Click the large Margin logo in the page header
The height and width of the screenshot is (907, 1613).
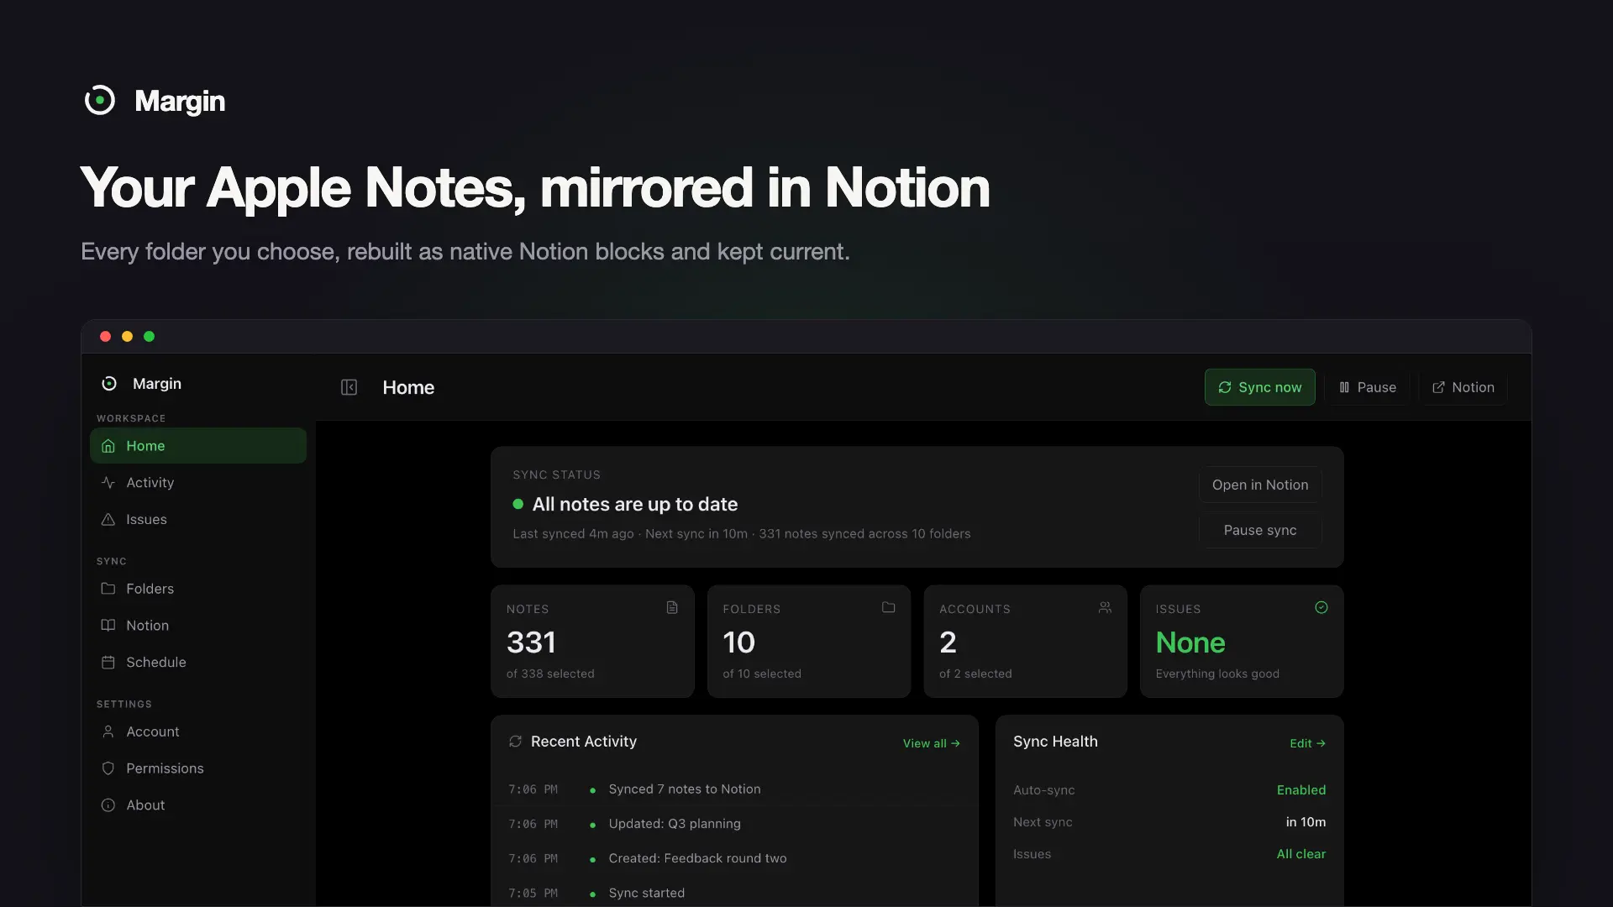click(x=99, y=101)
